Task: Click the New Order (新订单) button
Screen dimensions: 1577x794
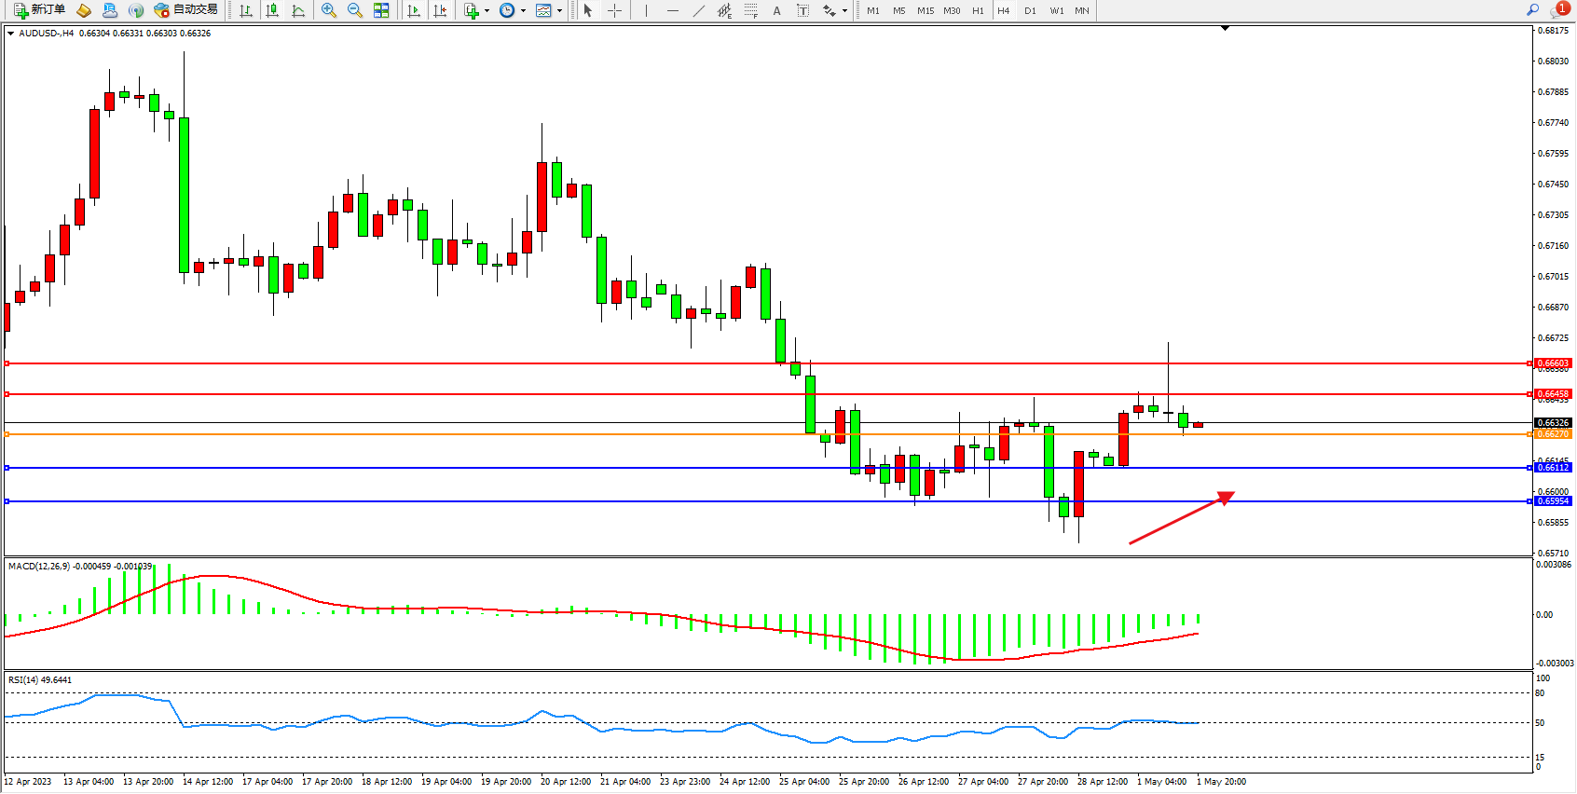Action: pyautogui.click(x=39, y=10)
